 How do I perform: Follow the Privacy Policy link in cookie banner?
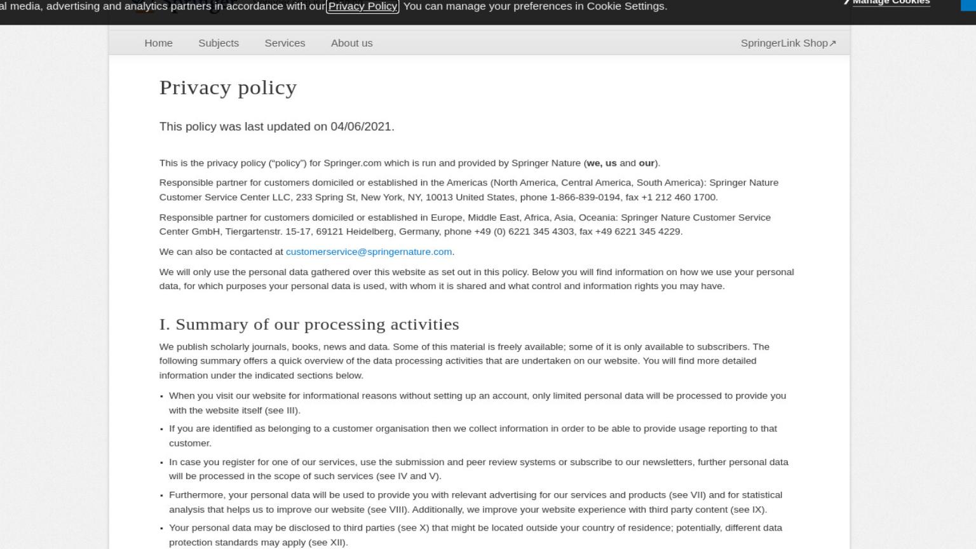[x=363, y=6]
